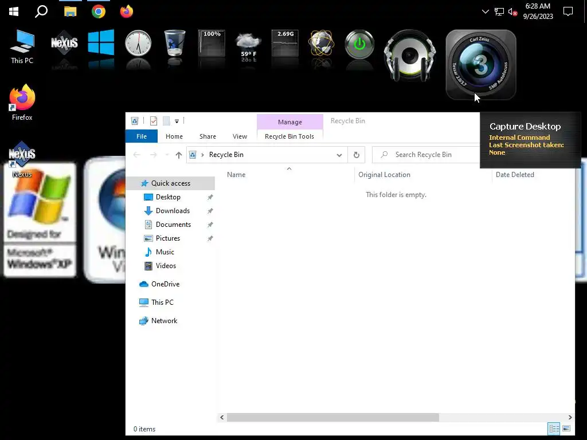The width and height of the screenshot is (587, 440).
Task: Launch Chrome from taskbar
Action: [x=99, y=11]
